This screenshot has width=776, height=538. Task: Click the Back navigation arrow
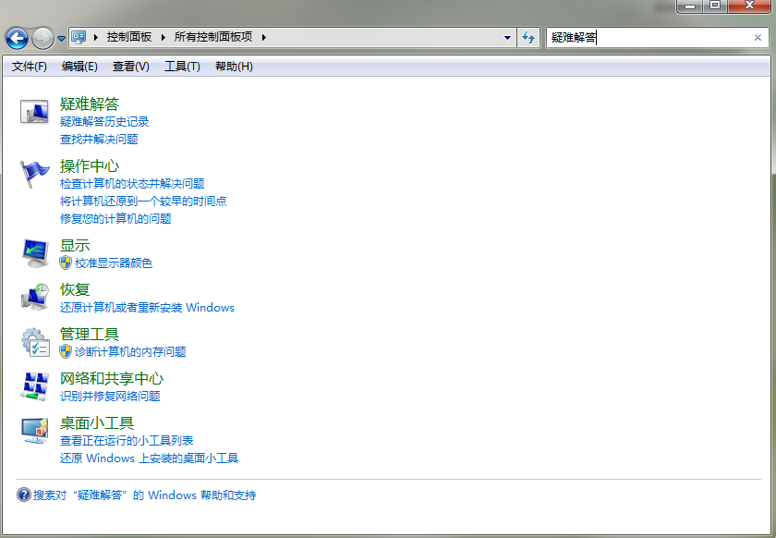click(17, 38)
